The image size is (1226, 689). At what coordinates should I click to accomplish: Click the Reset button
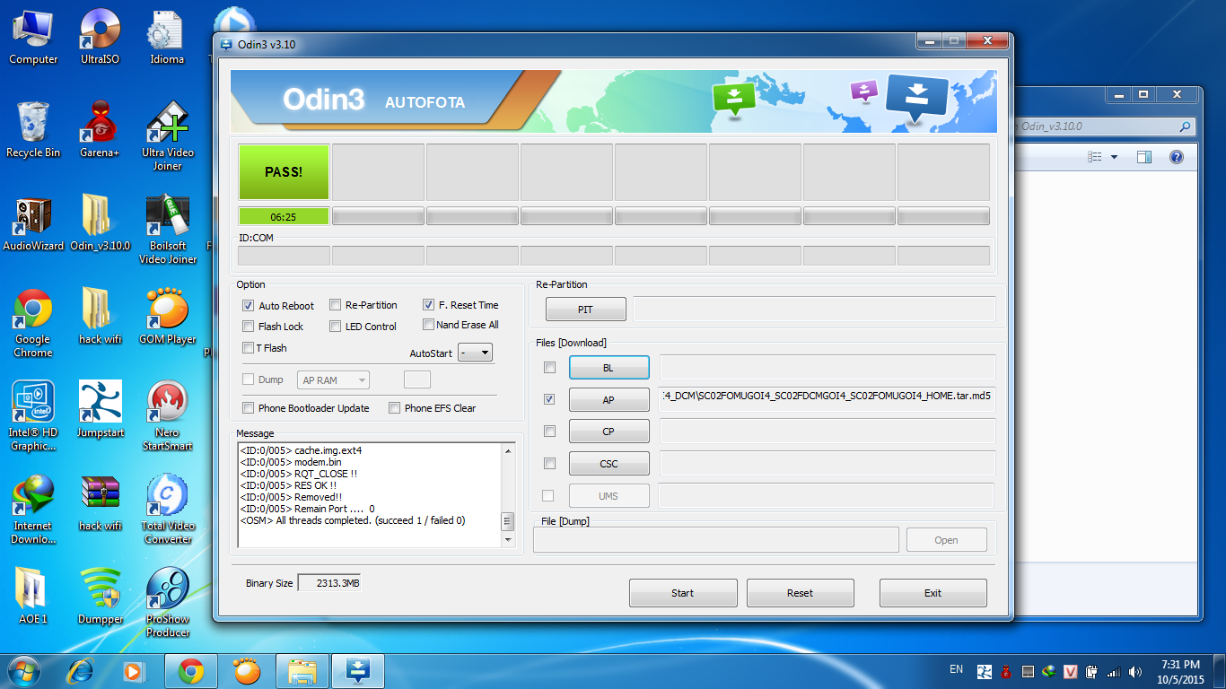(x=800, y=593)
